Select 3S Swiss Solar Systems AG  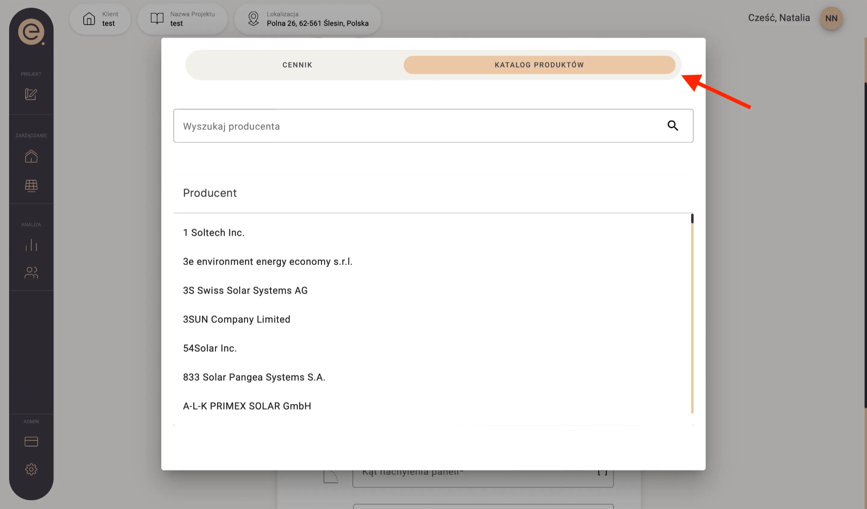pos(245,290)
